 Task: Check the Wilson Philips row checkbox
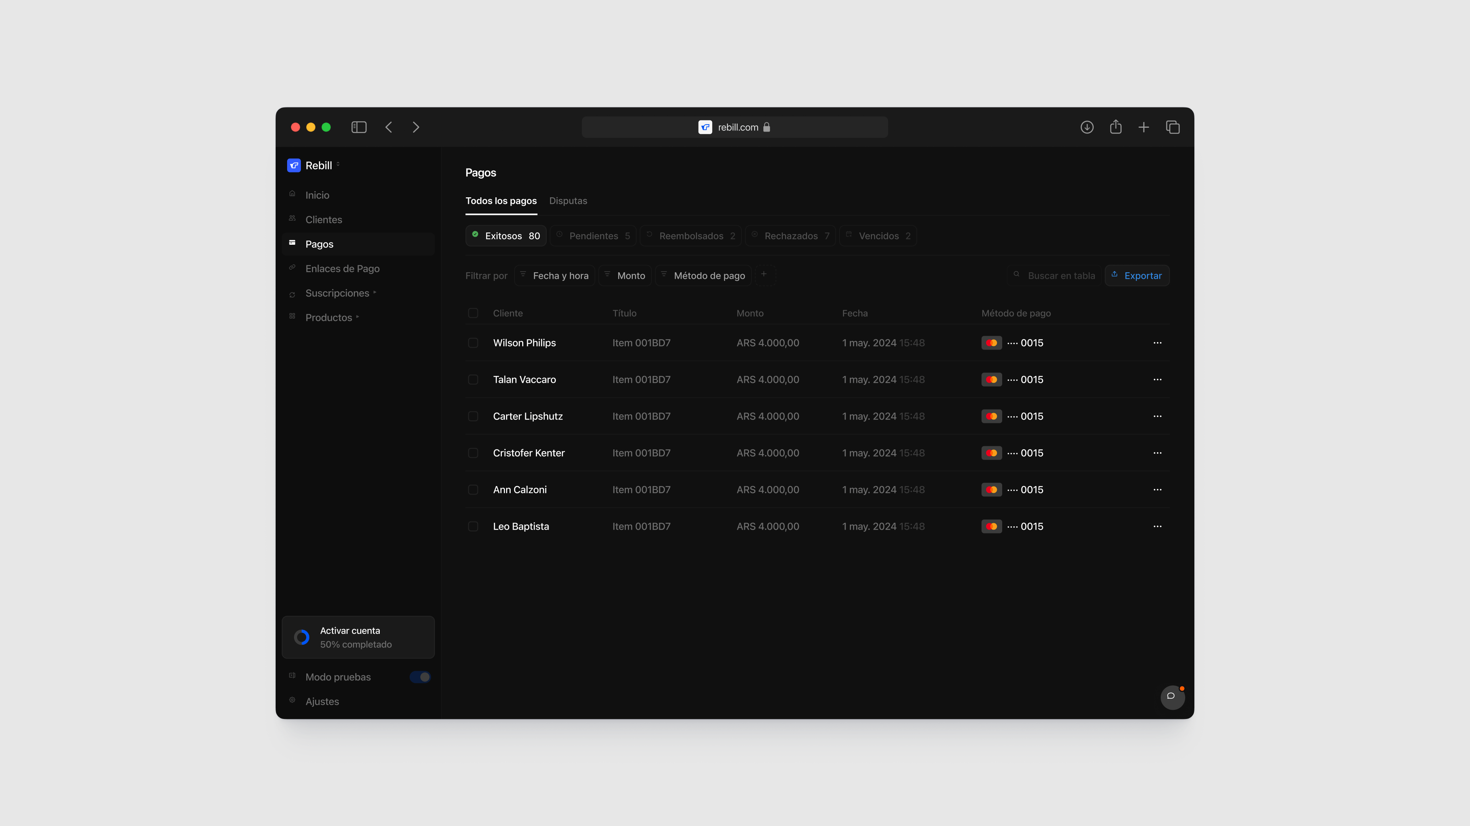(473, 343)
